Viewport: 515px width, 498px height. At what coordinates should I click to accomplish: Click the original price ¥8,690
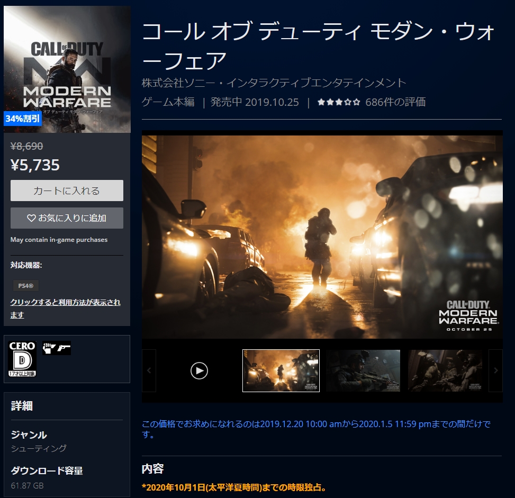(x=26, y=146)
